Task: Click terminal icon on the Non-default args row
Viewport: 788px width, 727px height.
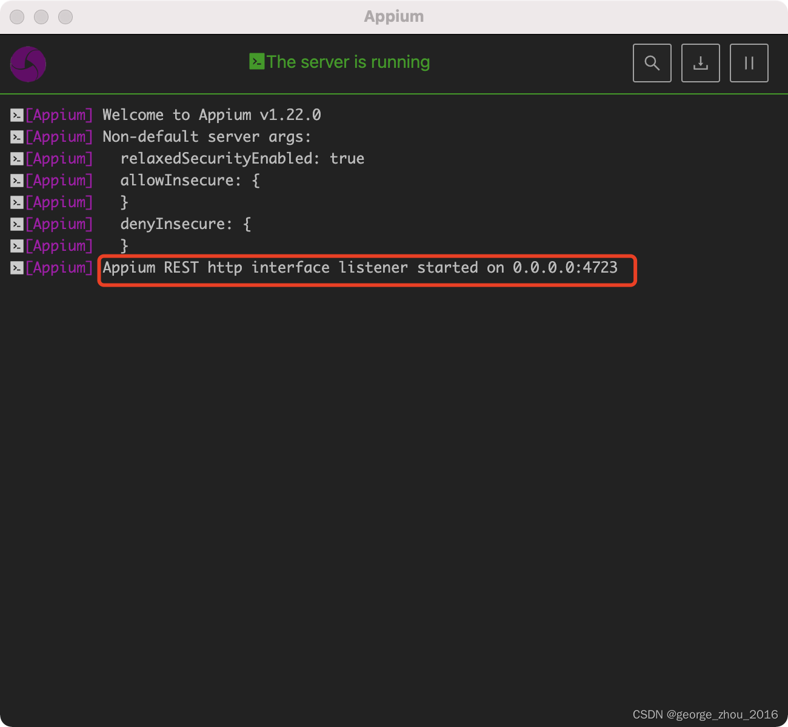Action: (17, 137)
